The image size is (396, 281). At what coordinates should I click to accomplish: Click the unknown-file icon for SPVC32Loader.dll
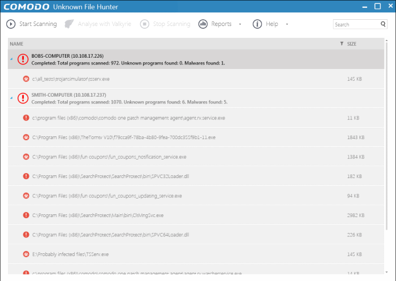click(x=26, y=176)
